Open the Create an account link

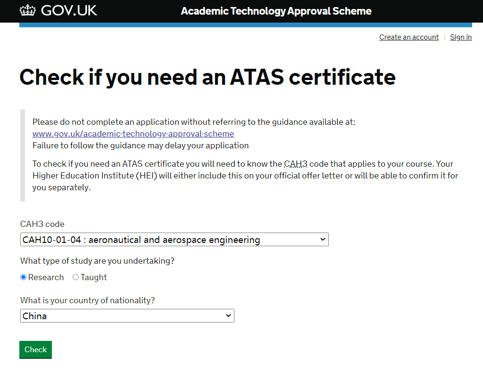[408, 37]
